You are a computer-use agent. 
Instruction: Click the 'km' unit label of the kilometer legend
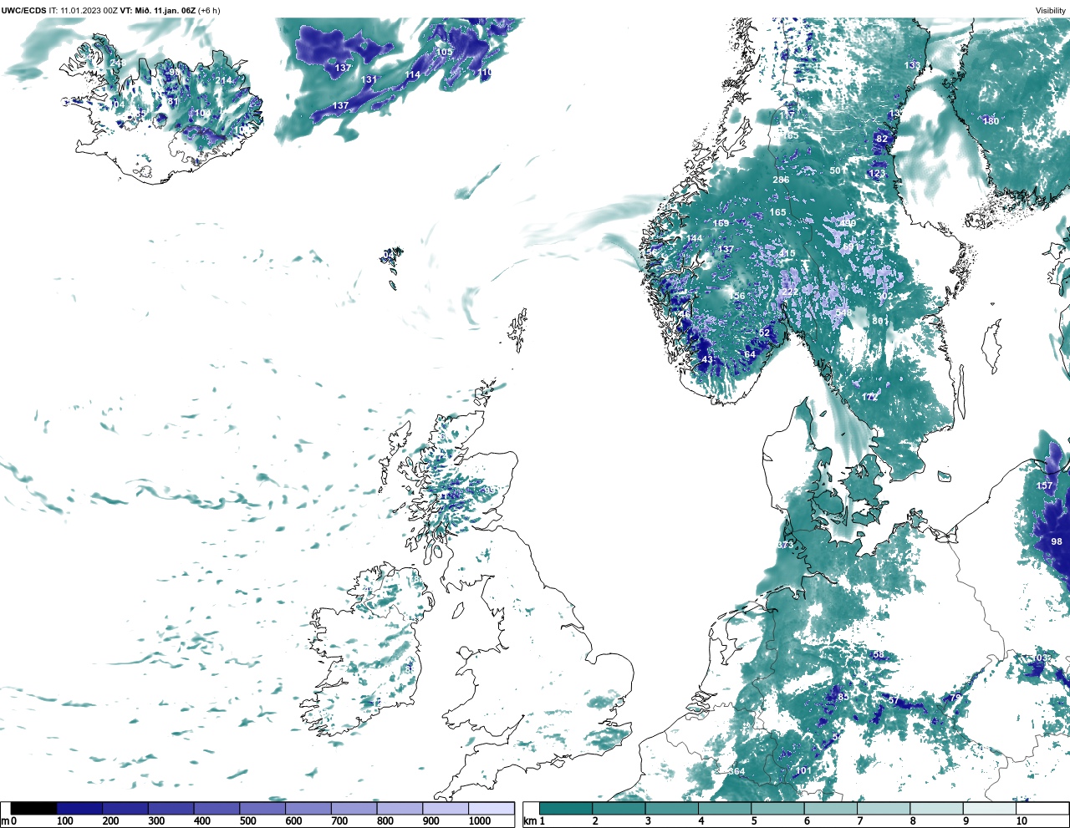(529, 821)
